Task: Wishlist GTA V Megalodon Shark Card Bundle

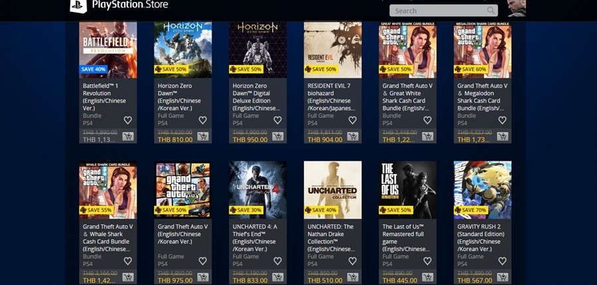Action: pos(503,120)
